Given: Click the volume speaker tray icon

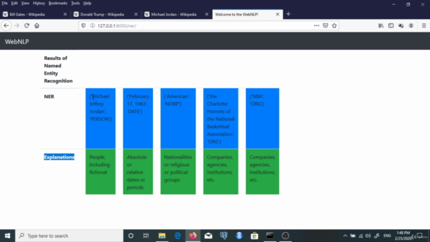Looking at the screenshot, I should tap(368, 236).
